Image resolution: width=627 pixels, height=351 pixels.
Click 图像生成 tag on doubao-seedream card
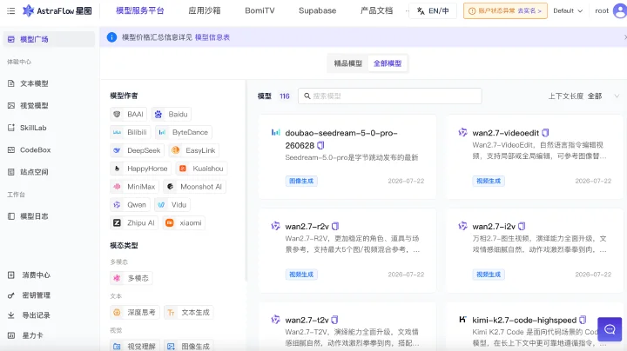(x=301, y=181)
